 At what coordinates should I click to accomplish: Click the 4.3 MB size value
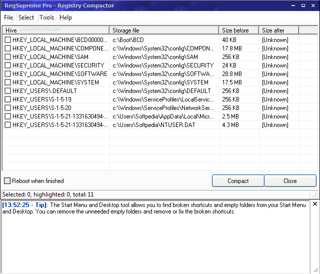point(230,125)
